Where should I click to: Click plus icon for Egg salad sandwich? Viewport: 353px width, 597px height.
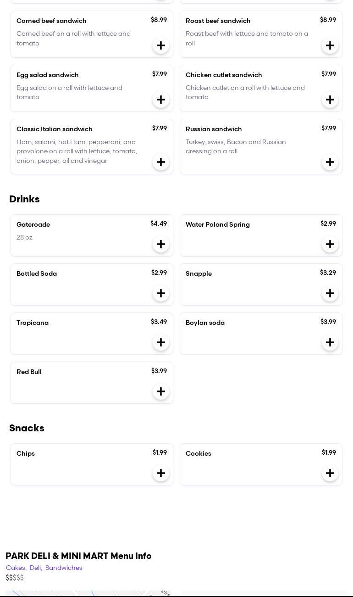161,100
